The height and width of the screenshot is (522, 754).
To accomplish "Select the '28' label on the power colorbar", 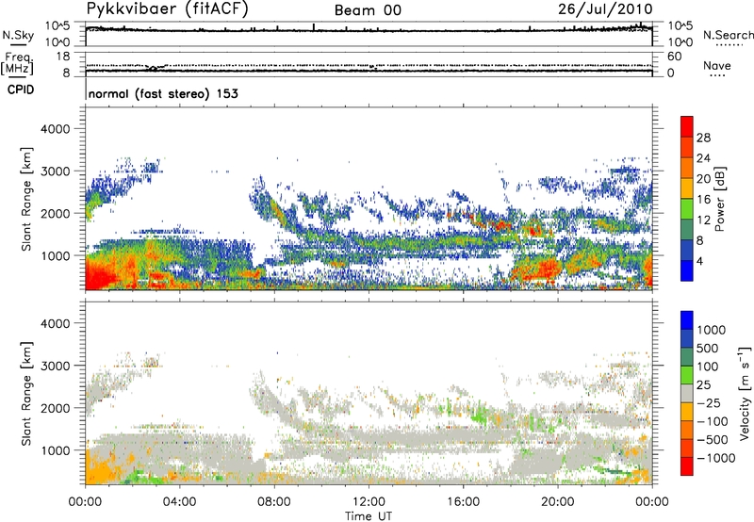I will (x=703, y=138).
